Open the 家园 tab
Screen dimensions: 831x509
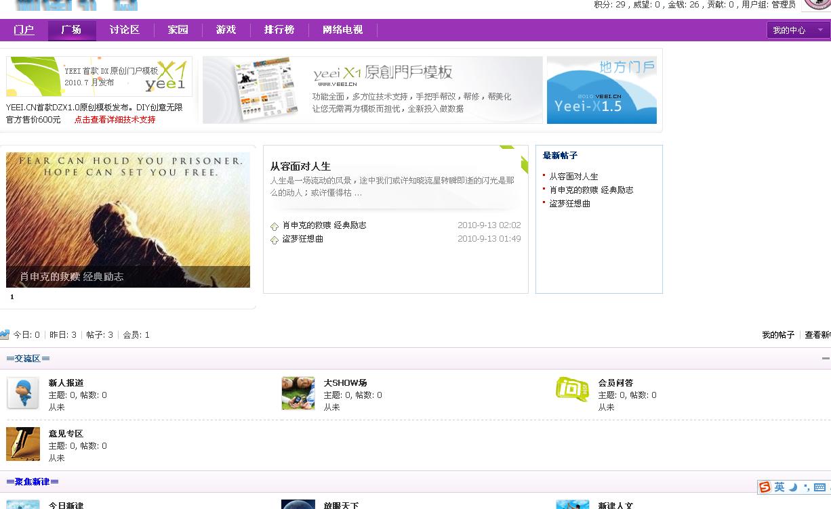tap(178, 30)
